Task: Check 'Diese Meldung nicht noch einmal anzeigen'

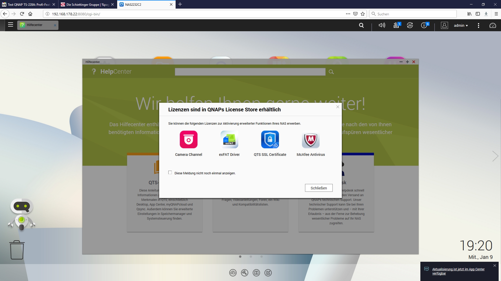Action: (x=170, y=173)
